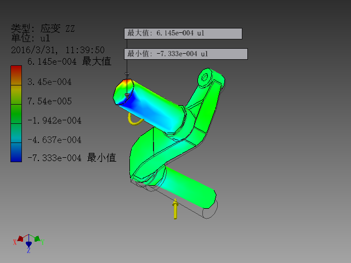Click the yellow force arrow glyph
The width and height of the screenshot is (351, 263).
175,209
